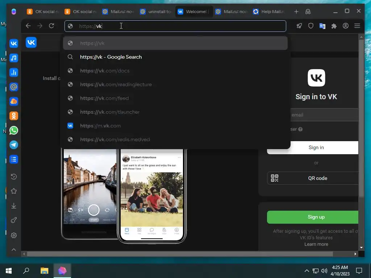Open the user profile icon
Viewport: 371px width, 278px height.
[x=345, y=26]
